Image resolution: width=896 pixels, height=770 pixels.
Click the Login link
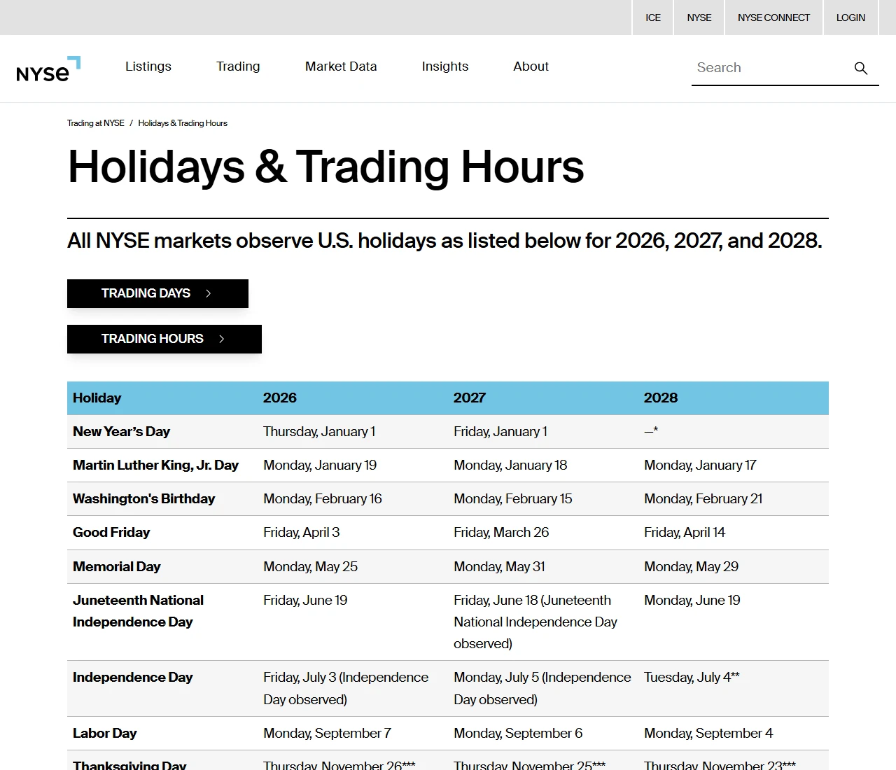pos(850,17)
